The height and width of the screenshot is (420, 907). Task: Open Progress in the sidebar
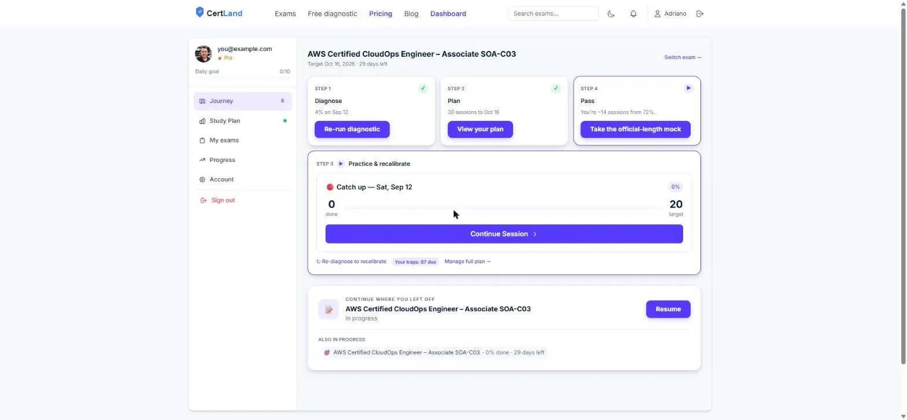pos(243,160)
